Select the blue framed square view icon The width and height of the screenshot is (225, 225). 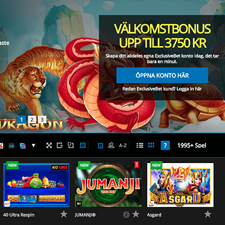pos(83,145)
